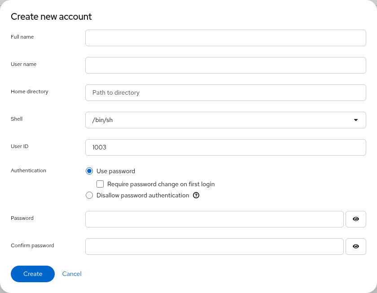Expand the Shell dropdown caret arrow

point(356,120)
